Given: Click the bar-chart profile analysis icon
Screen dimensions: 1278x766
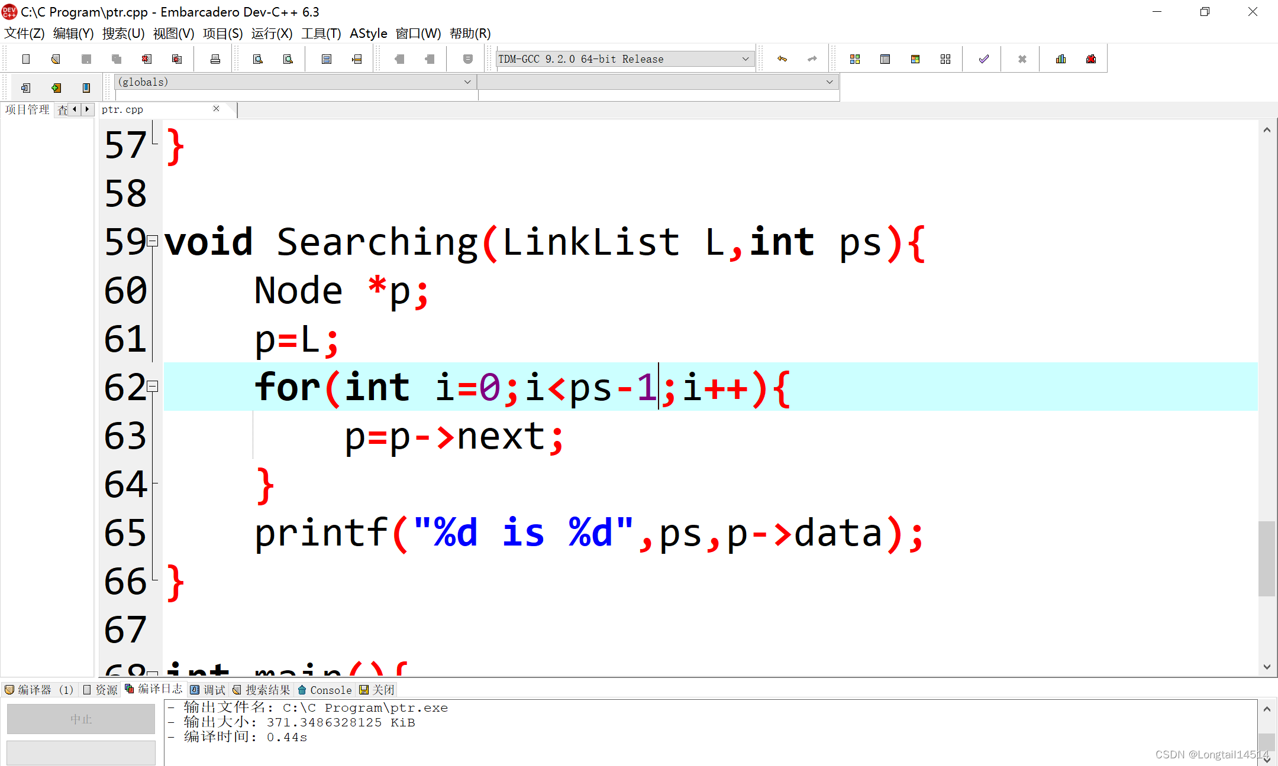Looking at the screenshot, I should 1061,59.
